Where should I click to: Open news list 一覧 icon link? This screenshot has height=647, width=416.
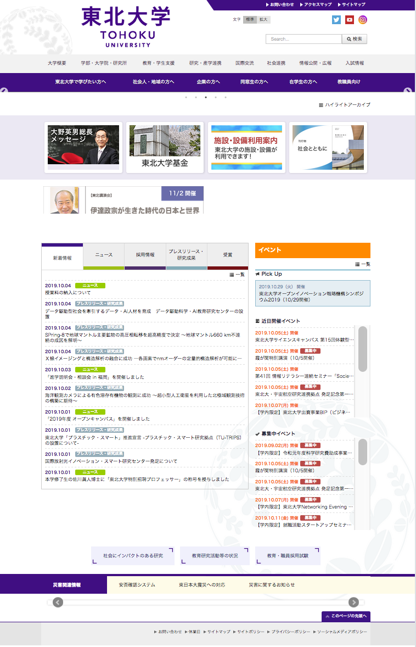[237, 275]
